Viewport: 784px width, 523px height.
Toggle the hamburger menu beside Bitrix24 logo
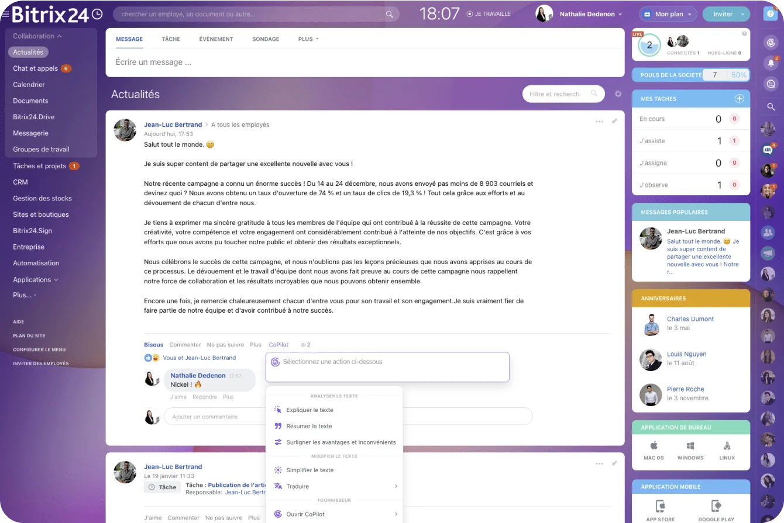click(x=5, y=14)
